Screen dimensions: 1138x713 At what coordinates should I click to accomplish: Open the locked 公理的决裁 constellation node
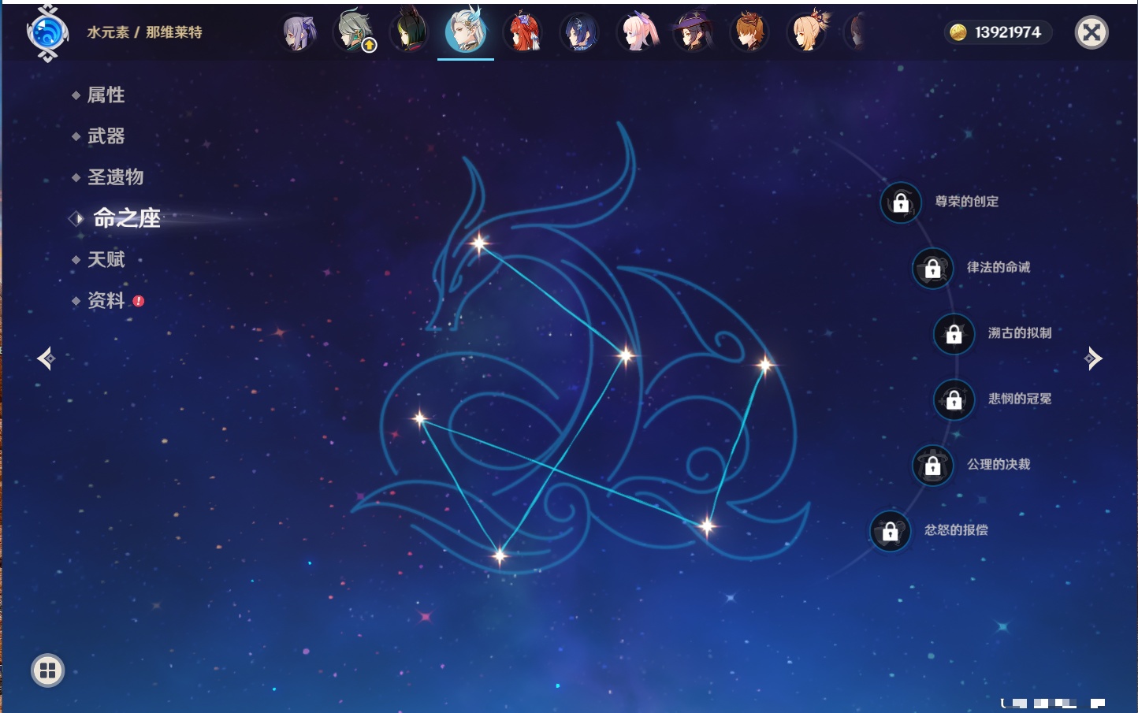point(933,466)
